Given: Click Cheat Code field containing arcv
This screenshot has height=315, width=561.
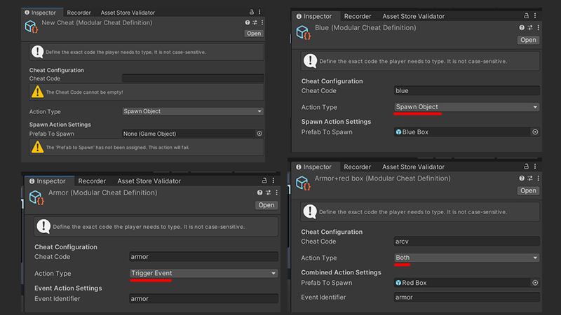Looking at the screenshot, I should [x=467, y=241].
